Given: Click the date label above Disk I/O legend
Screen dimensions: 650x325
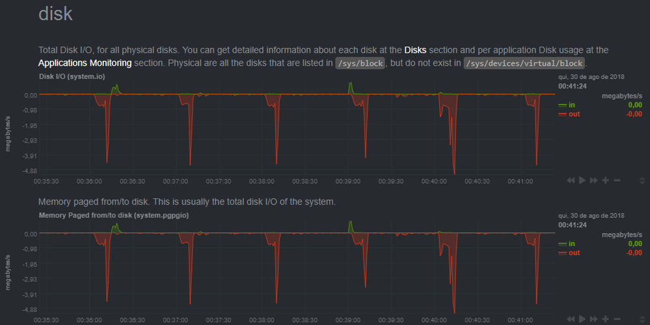Looking at the screenshot, I should 591,77.
